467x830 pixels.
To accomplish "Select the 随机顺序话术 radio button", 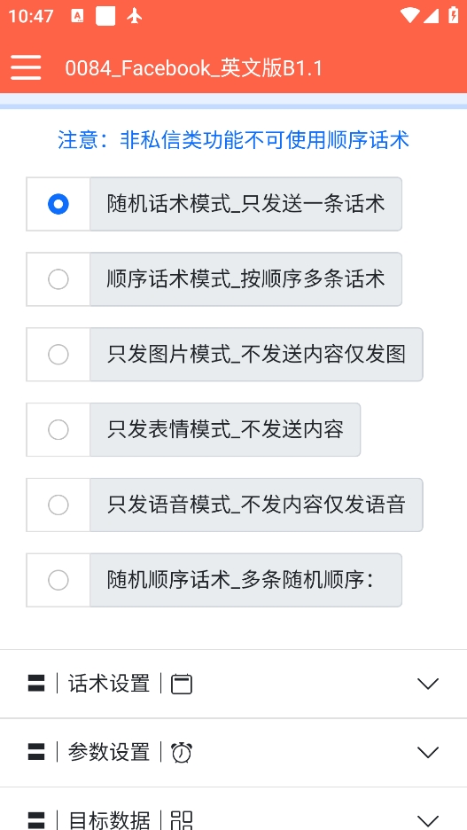I will point(58,580).
